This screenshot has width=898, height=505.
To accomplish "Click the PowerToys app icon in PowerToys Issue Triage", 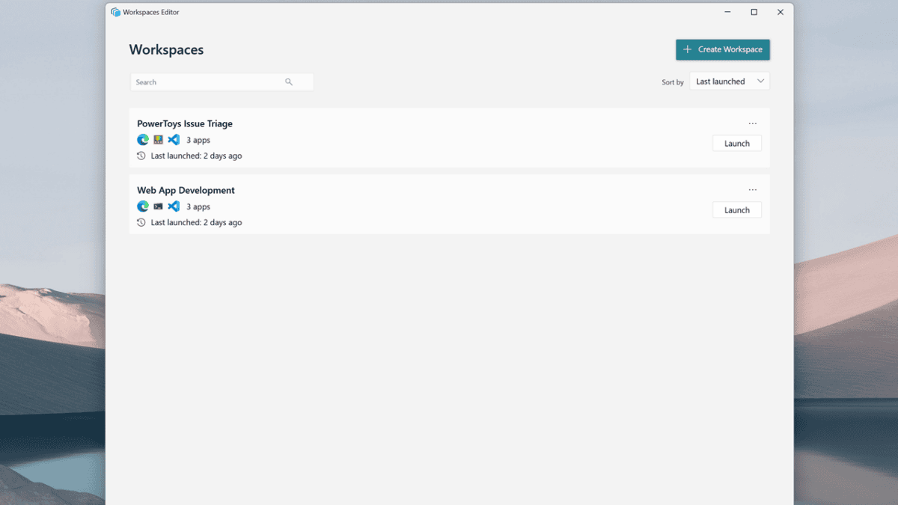I will [x=158, y=140].
